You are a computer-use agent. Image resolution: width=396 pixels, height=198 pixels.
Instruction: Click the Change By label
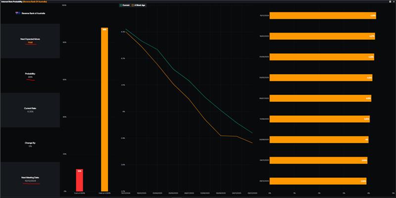tap(30, 143)
